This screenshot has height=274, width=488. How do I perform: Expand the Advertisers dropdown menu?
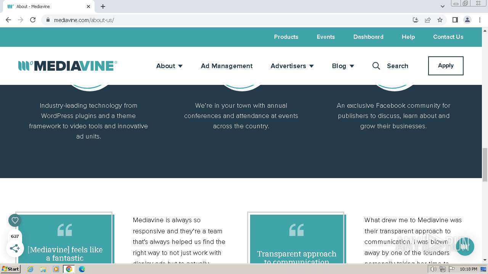(292, 66)
